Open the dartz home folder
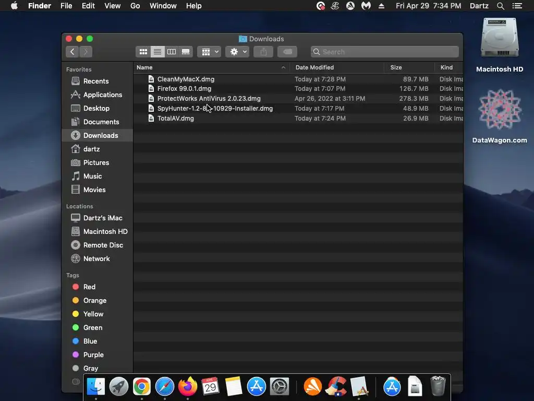 [x=97, y=149]
